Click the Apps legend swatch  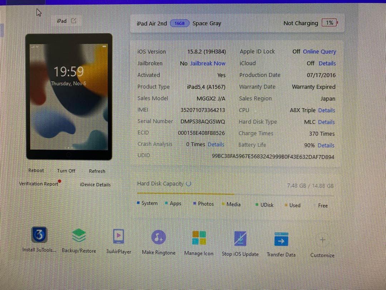click(167, 203)
